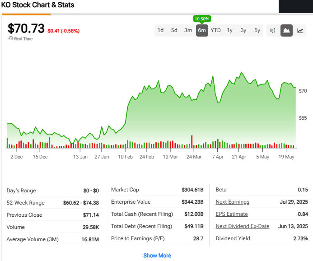313x261 pixels.
Task: Click the 24 Feb axis label
Action: click(147, 157)
